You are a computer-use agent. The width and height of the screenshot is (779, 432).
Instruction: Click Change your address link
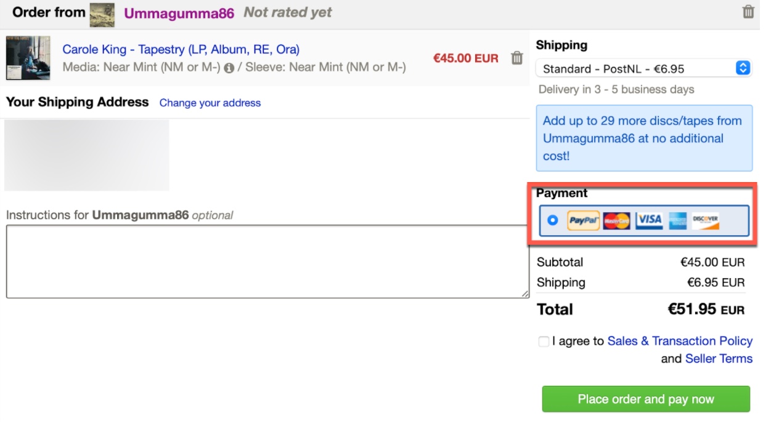point(210,103)
